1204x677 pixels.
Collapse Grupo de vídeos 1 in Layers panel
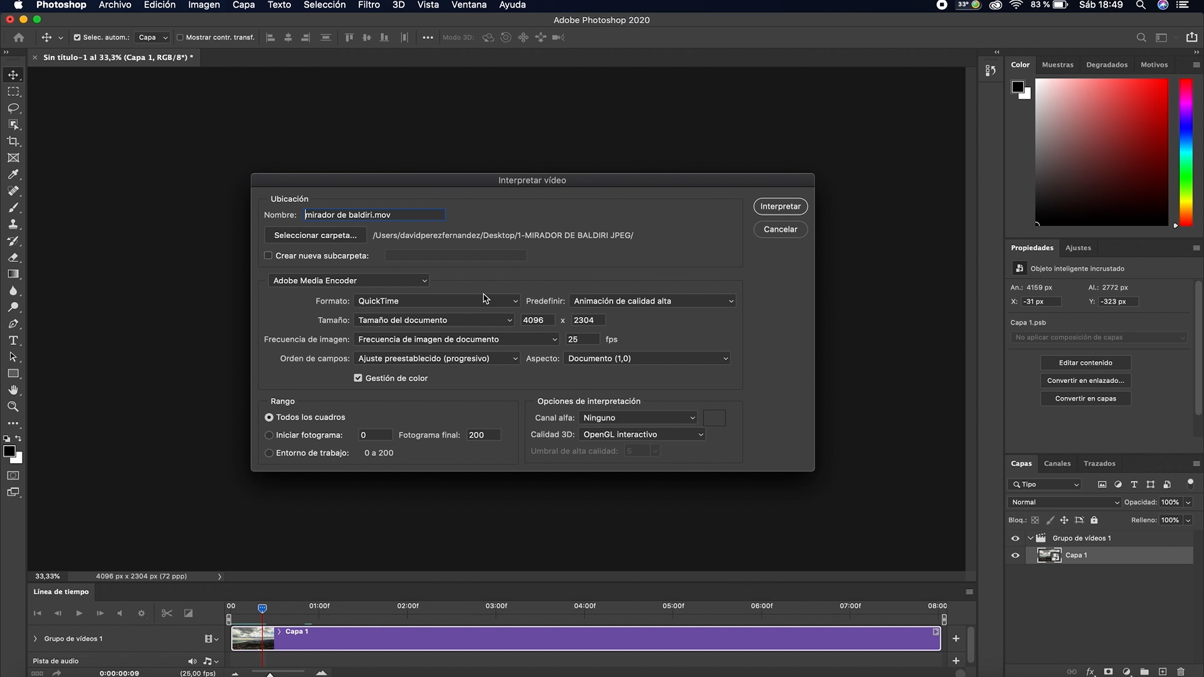[1031, 538]
